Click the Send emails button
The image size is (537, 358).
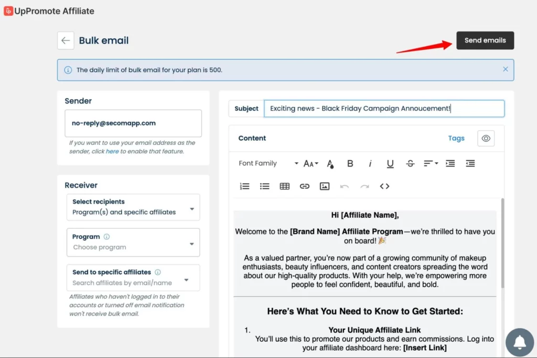485,40
